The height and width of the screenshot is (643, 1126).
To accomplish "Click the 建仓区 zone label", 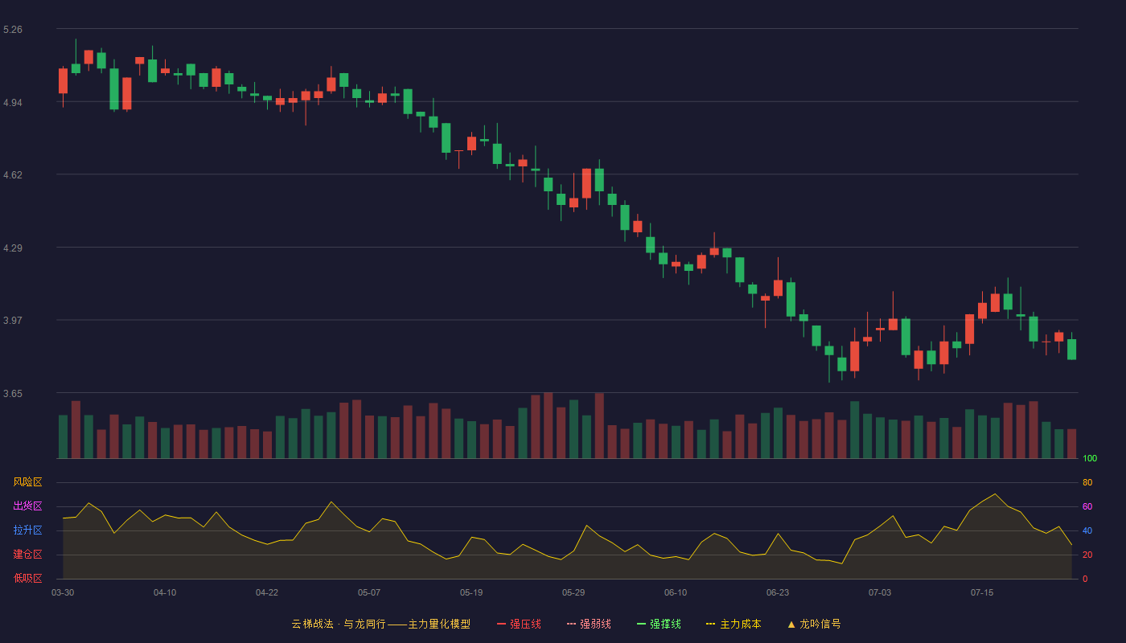I will pyautogui.click(x=28, y=555).
